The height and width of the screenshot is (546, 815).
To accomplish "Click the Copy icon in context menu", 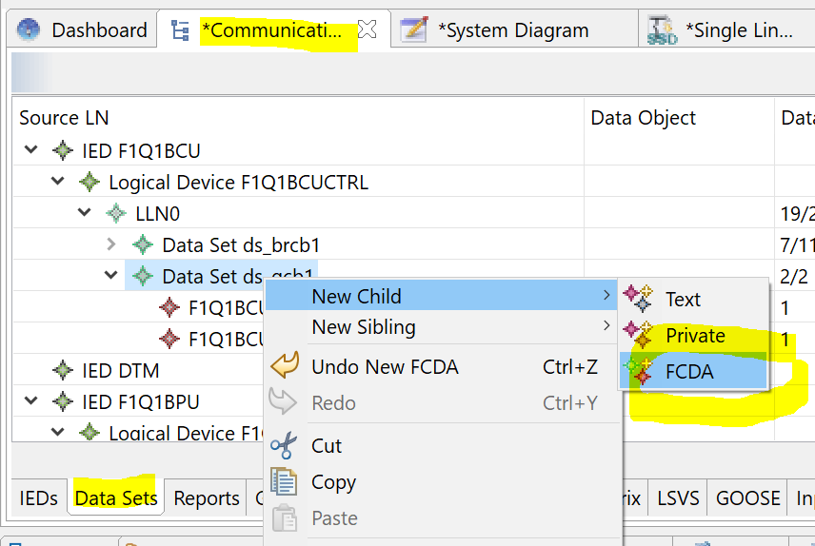I will [284, 482].
